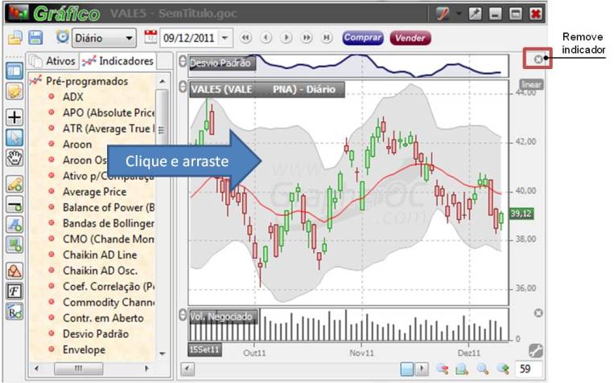This screenshot has height=383, width=614.
Task: Select APO (Absolute Price indicator
Action: point(109,112)
